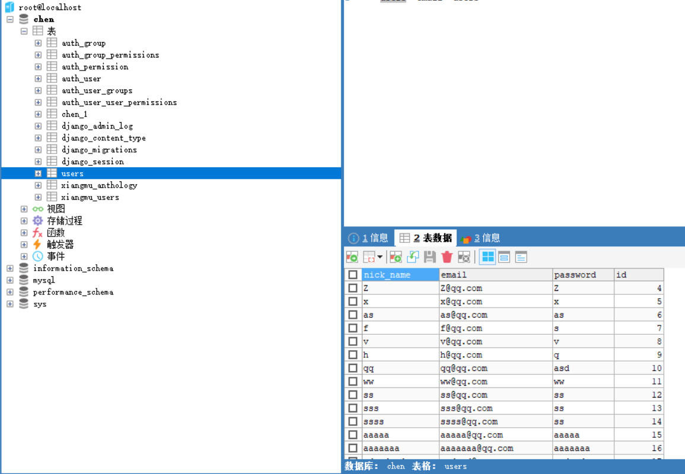The image size is (685, 474).
Task: Click the cell containing ssss@qq.com
Action: (x=495, y=422)
